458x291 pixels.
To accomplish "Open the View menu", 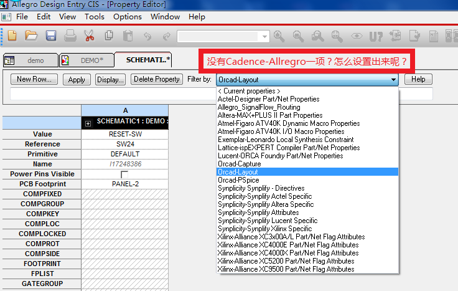I will point(67,17).
